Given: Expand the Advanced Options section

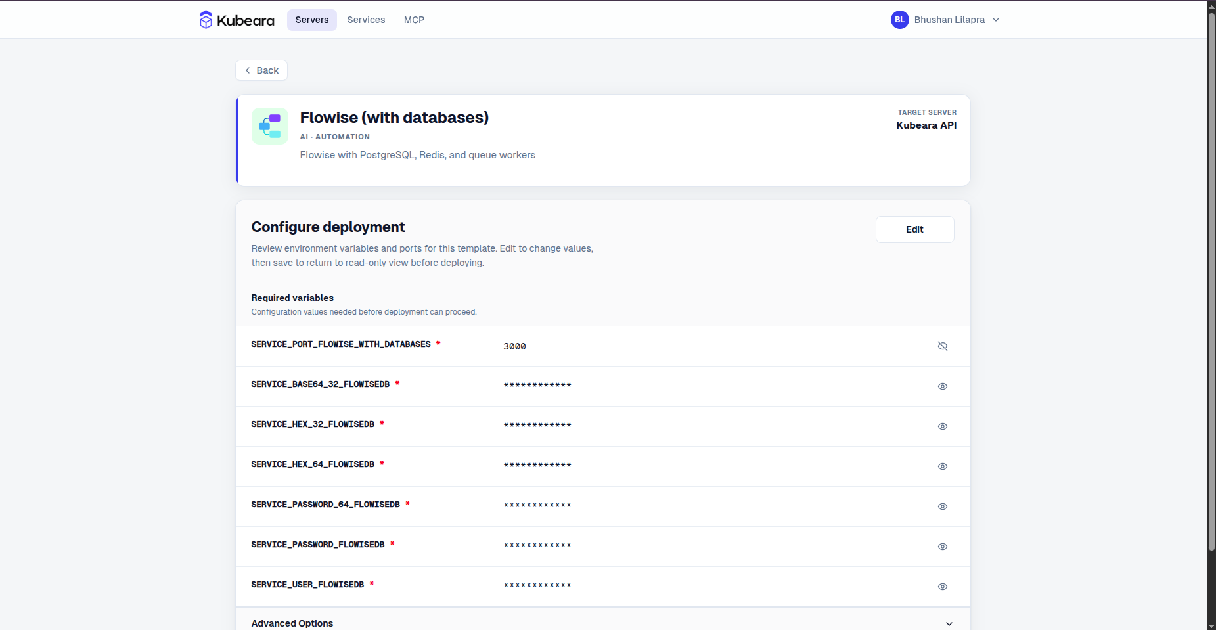Looking at the screenshot, I should click(x=602, y=623).
